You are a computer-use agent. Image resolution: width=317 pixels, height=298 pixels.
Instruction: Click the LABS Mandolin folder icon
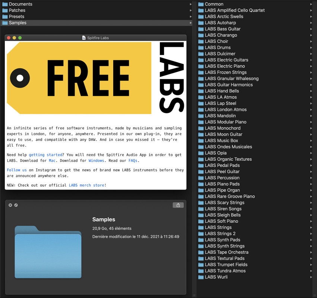tap(201, 116)
